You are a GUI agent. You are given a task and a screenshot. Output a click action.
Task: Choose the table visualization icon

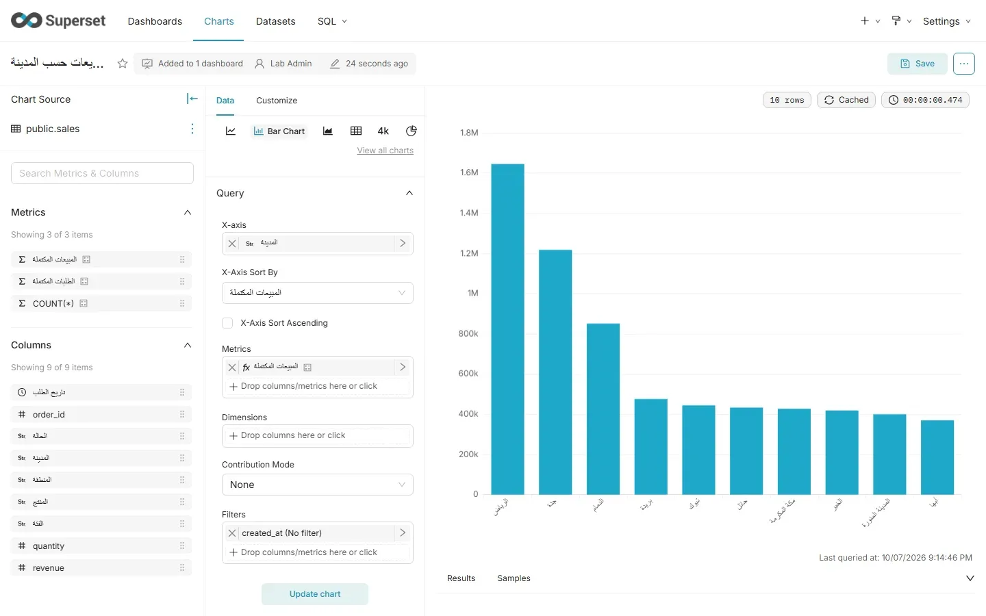pos(356,131)
